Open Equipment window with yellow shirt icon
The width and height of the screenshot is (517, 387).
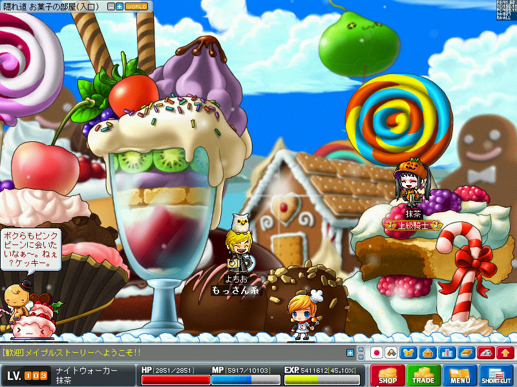408,353
